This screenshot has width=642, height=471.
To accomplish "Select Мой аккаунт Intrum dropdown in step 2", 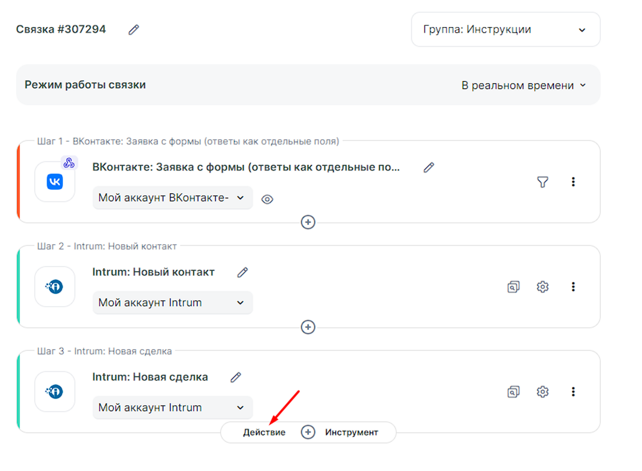I will pos(173,303).
